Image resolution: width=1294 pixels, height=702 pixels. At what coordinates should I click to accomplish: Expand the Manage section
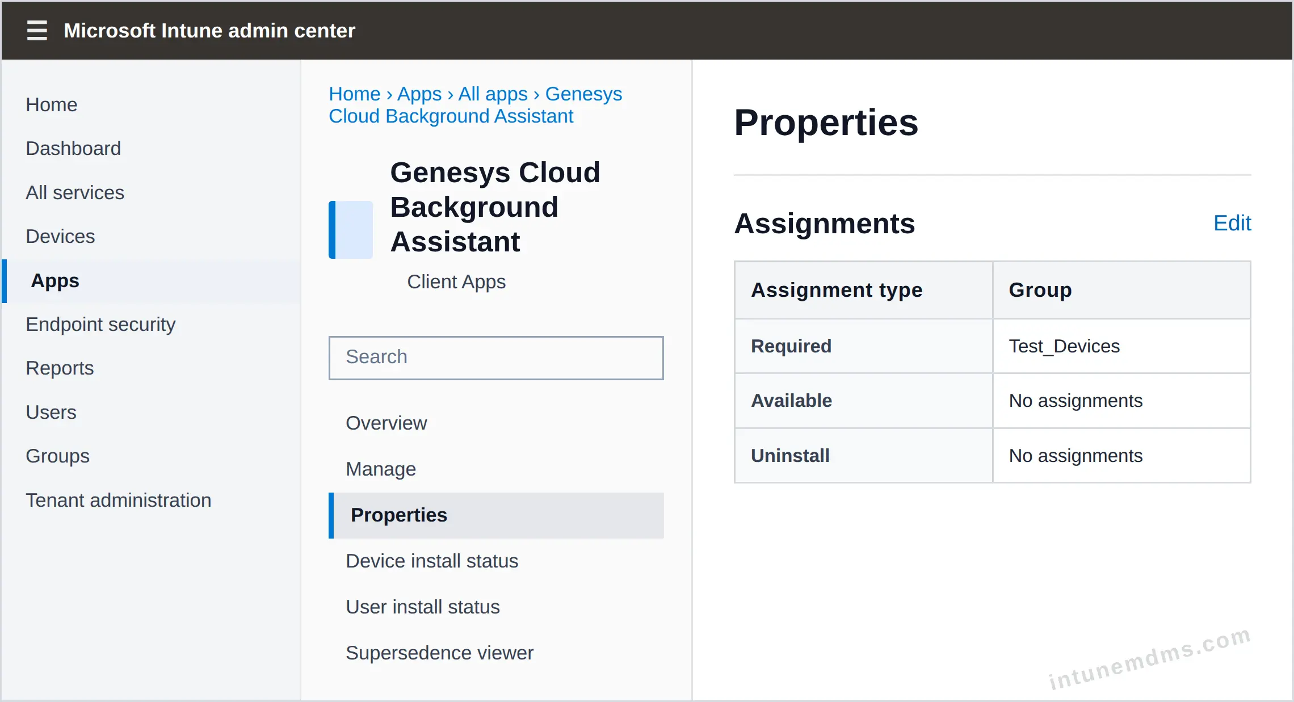[x=381, y=469]
